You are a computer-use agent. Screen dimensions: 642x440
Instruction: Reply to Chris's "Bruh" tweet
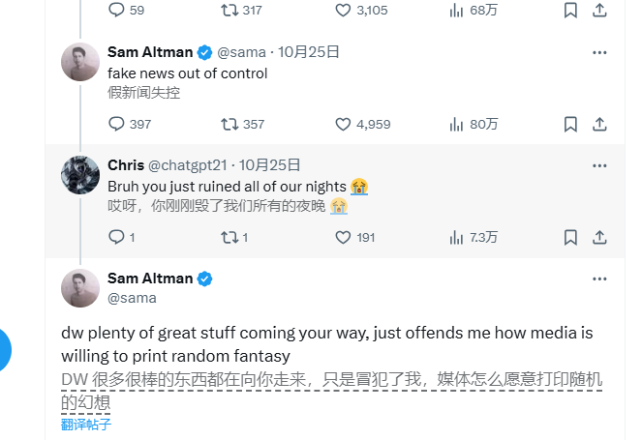point(117,237)
